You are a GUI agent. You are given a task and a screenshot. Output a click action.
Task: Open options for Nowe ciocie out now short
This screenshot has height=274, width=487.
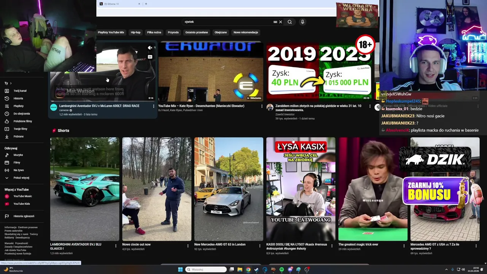[188, 246]
